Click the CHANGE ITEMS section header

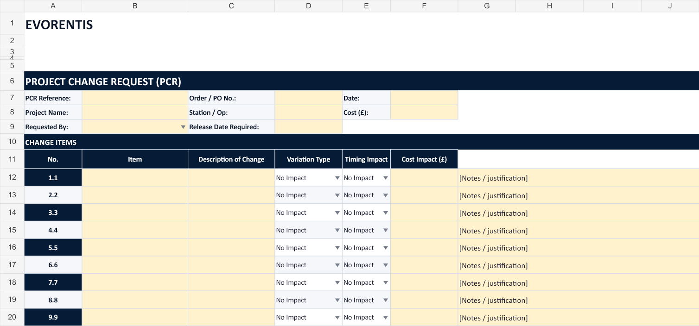tap(51, 142)
